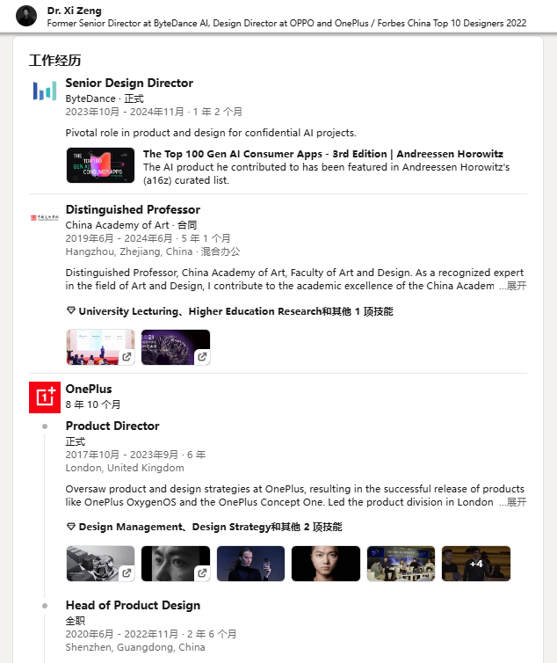Click the ByteDance · 正式 employment line
Screen dimensions: 557x663
[105, 98]
